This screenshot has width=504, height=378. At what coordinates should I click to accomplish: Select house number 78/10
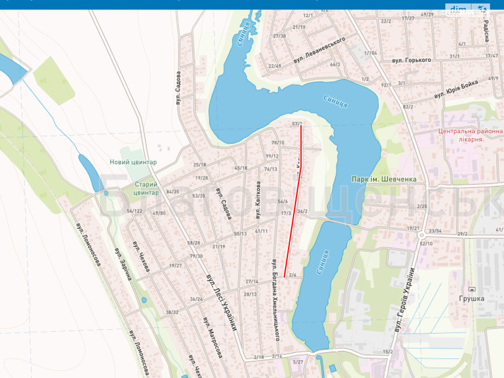pyautogui.click(x=278, y=143)
